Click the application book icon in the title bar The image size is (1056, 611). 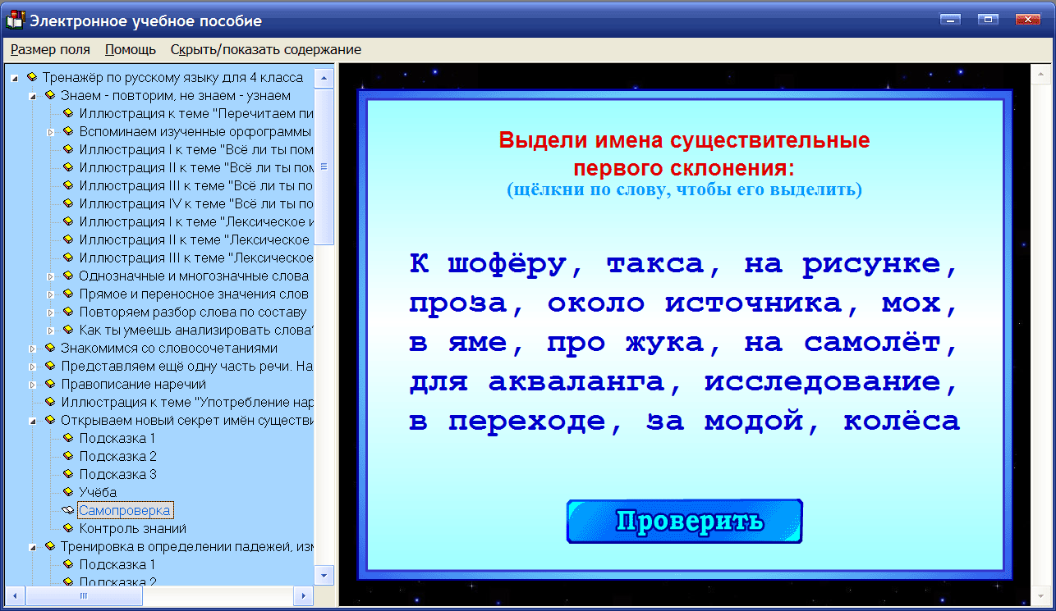[x=14, y=19]
